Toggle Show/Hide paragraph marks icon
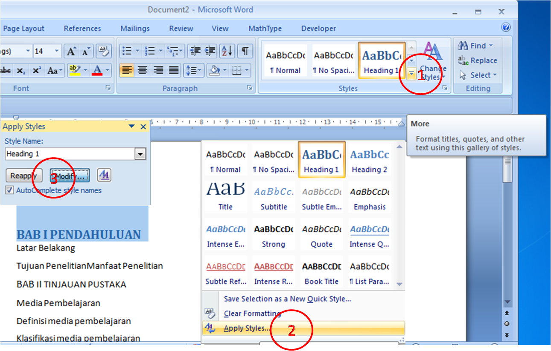551x351 pixels. click(245, 52)
